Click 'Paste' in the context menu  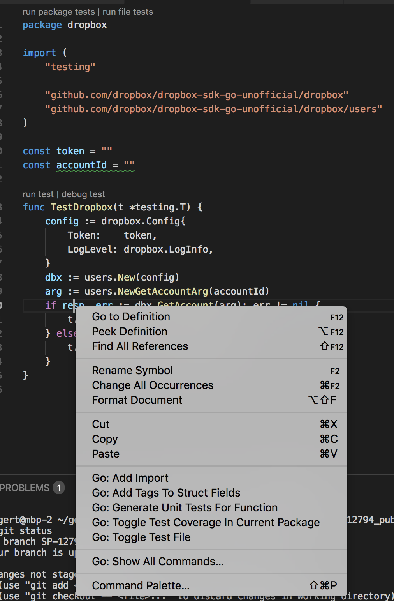pos(106,454)
